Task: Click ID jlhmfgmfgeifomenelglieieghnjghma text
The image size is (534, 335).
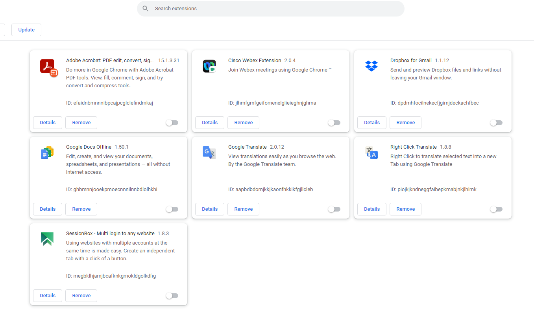Action: click(x=272, y=103)
